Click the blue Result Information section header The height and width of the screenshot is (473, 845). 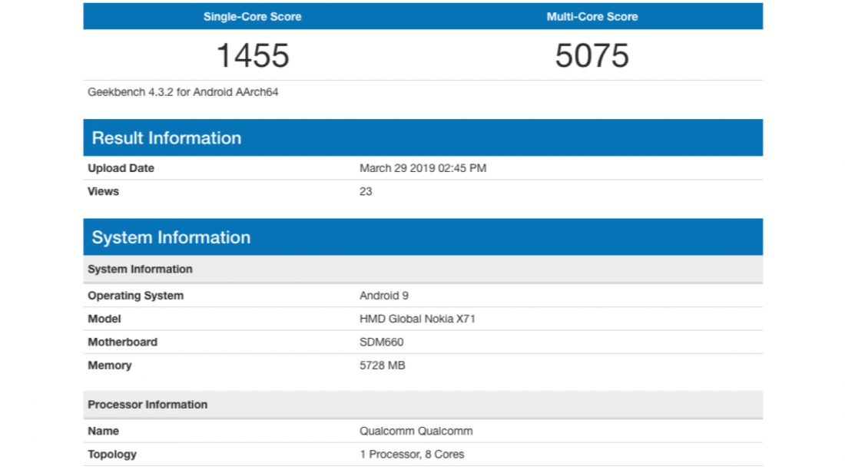pyautogui.click(x=167, y=138)
